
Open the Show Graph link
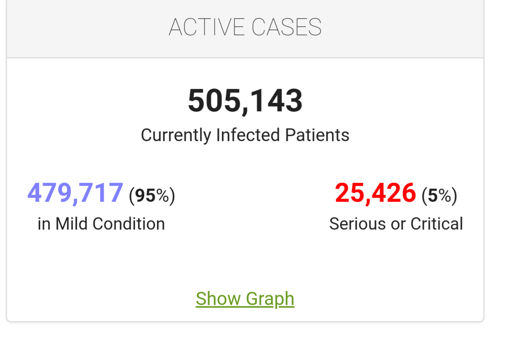point(245,299)
